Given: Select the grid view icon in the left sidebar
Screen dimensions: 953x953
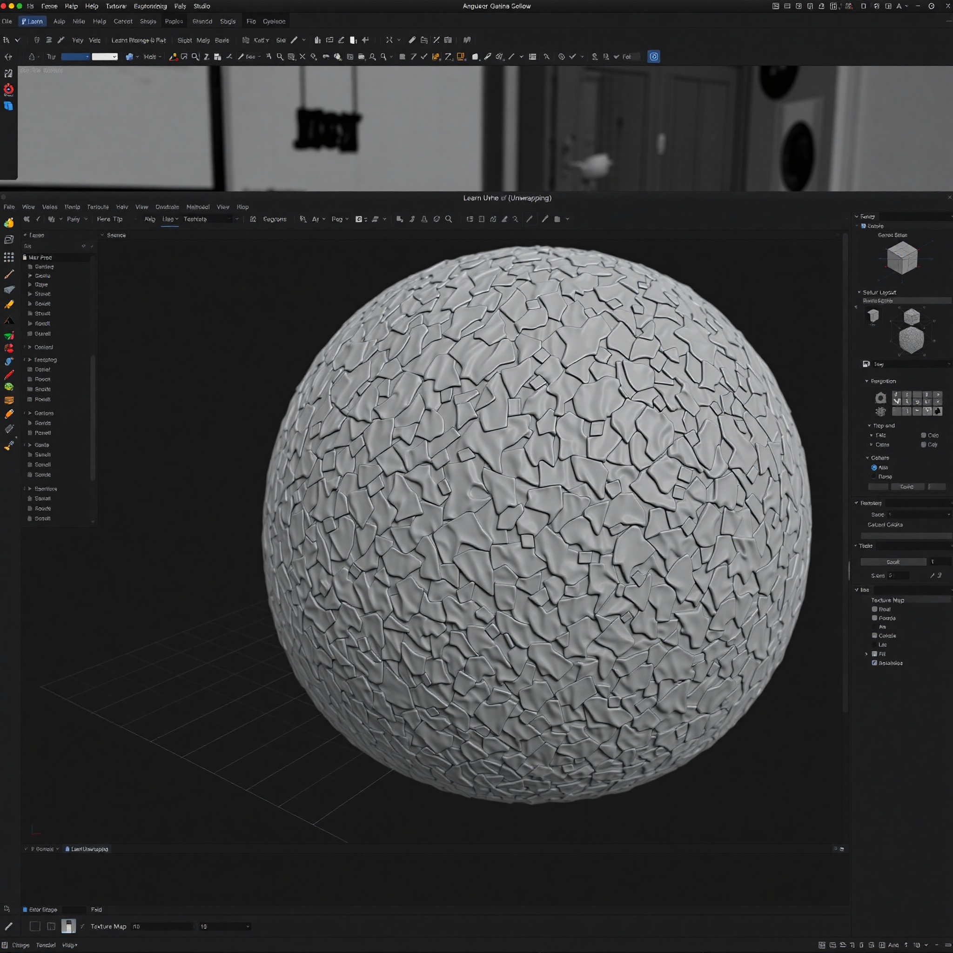Looking at the screenshot, I should [x=8, y=257].
